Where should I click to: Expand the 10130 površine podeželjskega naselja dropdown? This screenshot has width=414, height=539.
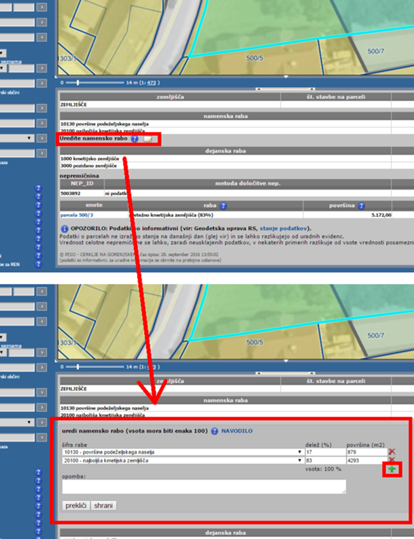[x=182, y=452]
